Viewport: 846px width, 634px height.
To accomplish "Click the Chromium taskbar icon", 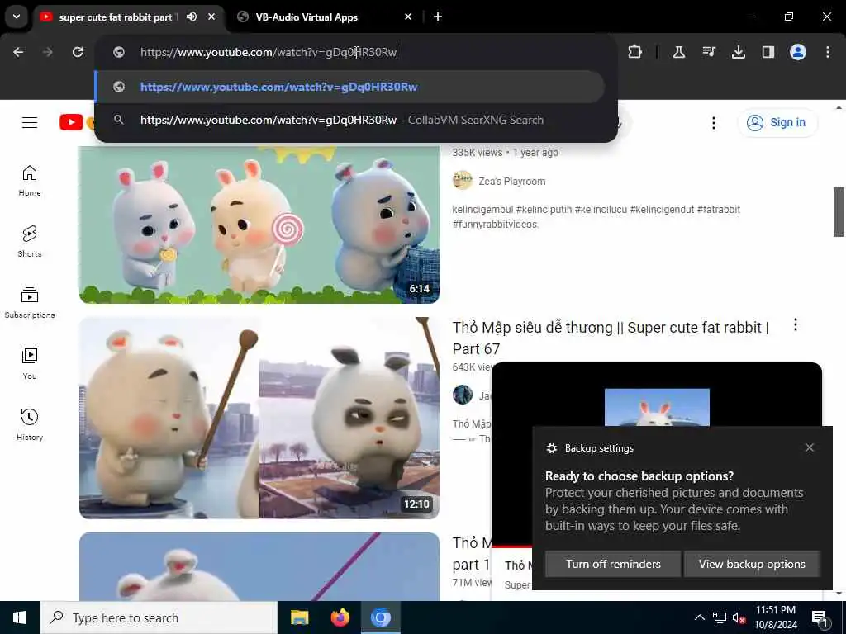I will tap(380, 617).
